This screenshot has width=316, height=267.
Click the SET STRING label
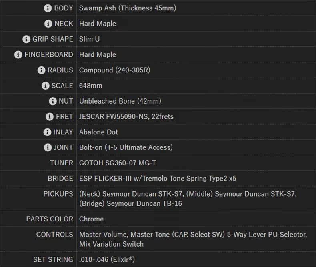pyautogui.click(x=53, y=260)
